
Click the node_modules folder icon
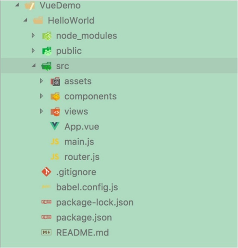tap(47, 36)
